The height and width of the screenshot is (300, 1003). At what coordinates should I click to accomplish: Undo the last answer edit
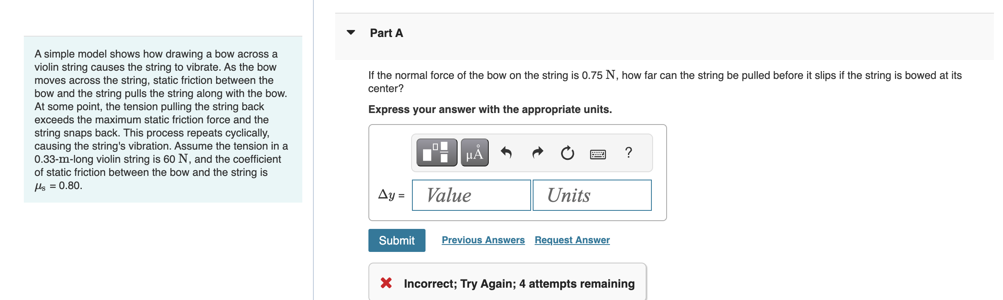pos(507,152)
